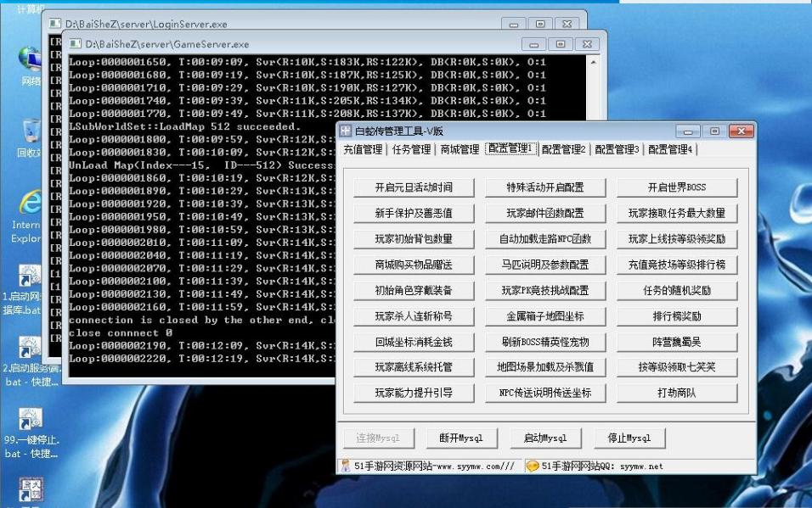Viewport: 812px width, 508px height.
Task: Switch to the 充值管理 tab
Action: coord(363,150)
